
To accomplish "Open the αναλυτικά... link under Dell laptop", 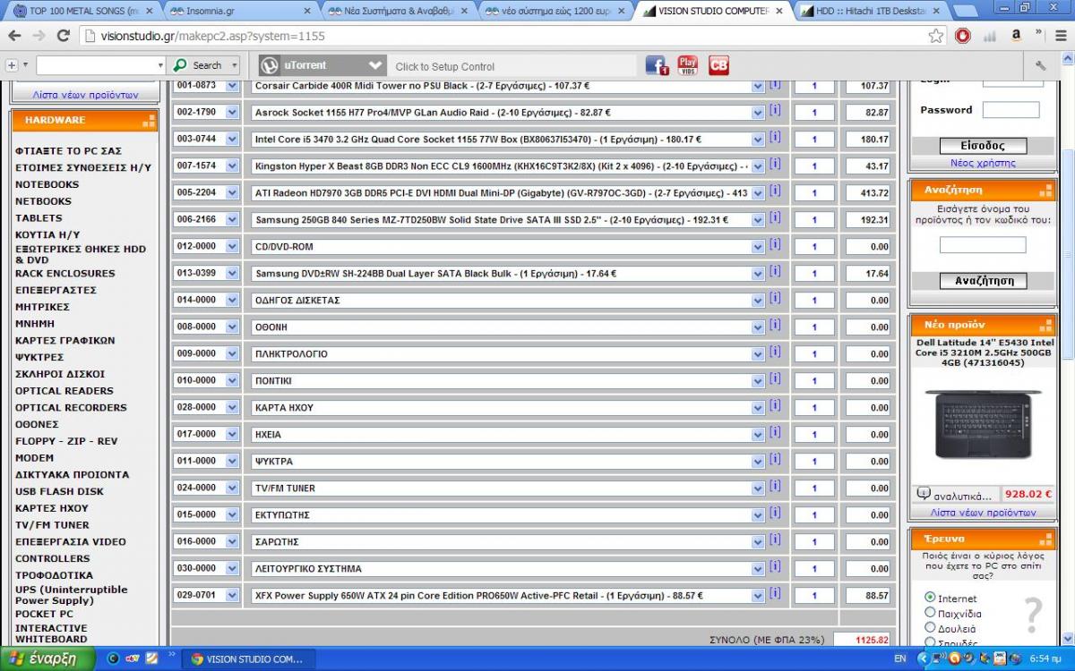I will 962,496.
